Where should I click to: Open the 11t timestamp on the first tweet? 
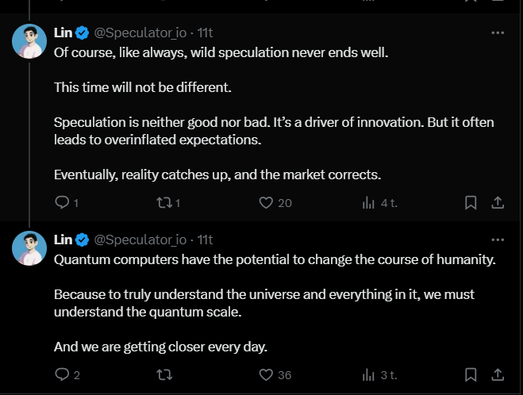[205, 33]
